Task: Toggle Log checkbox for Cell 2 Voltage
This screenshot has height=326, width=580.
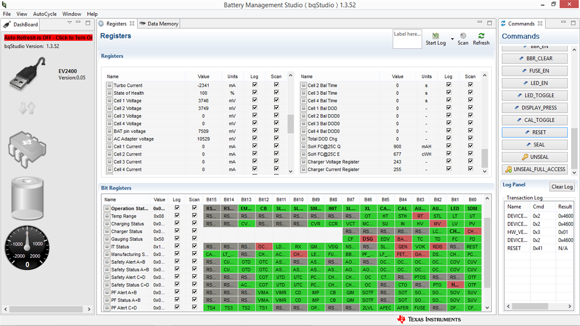Action: pos(255,108)
